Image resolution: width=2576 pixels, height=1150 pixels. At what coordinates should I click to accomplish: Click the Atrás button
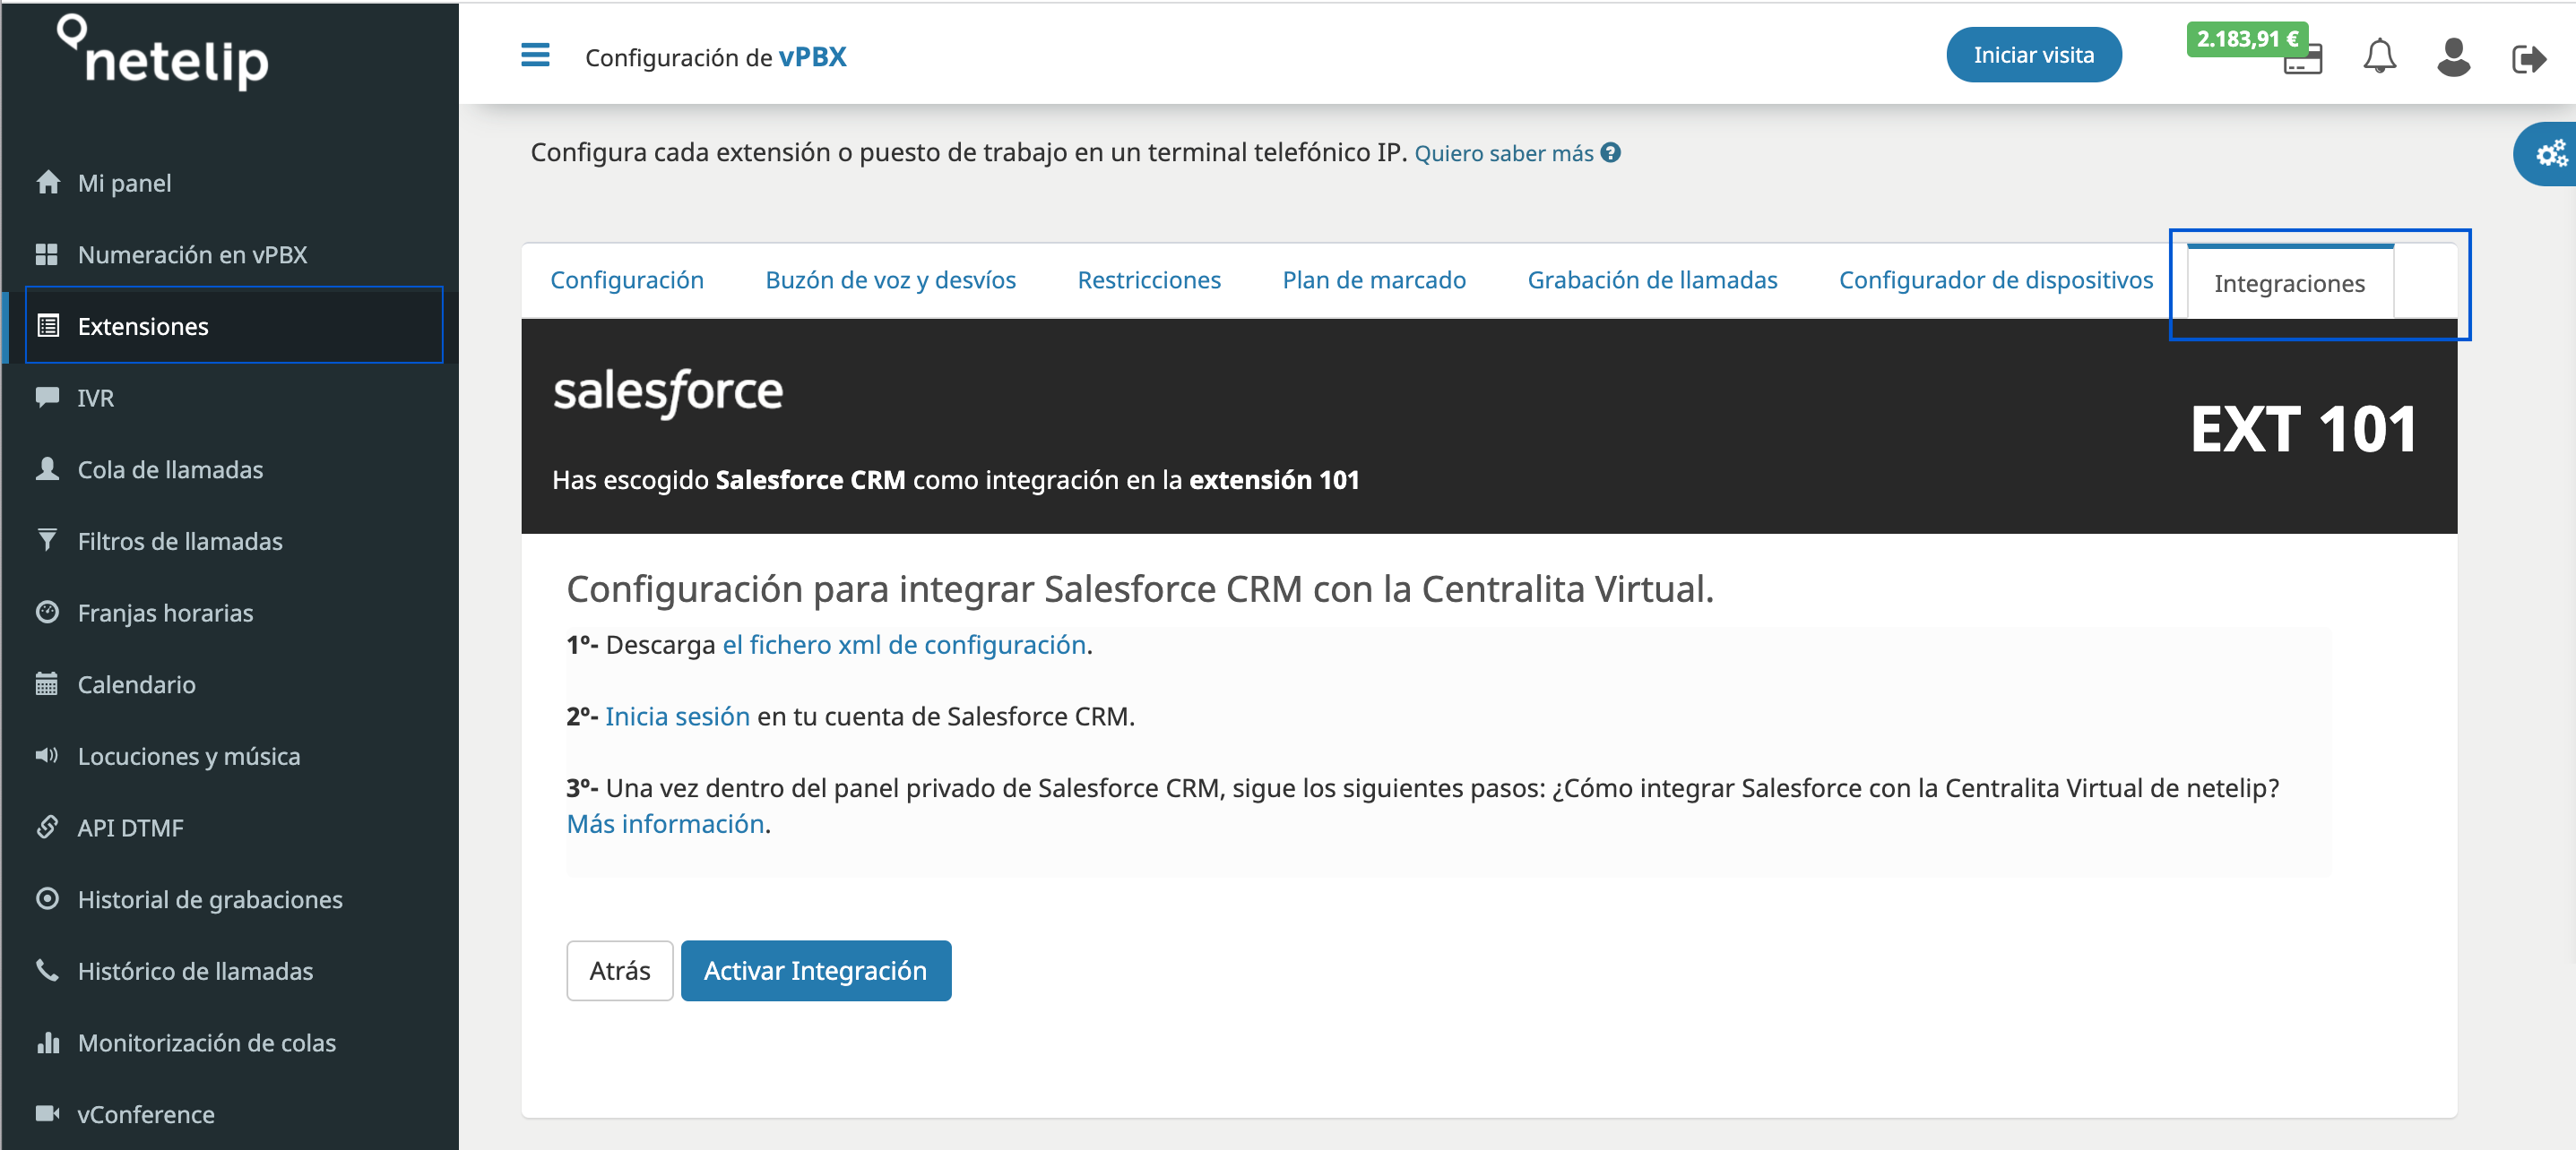pyautogui.click(x=620, y=970)
